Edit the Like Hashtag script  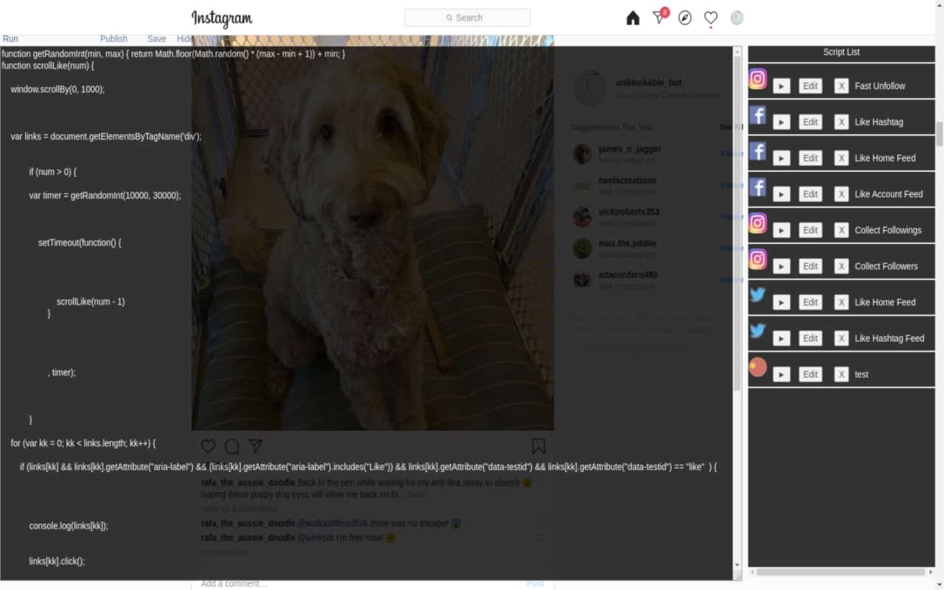811,122
